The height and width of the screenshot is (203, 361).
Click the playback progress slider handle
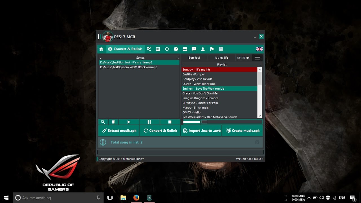pos(204,122)
